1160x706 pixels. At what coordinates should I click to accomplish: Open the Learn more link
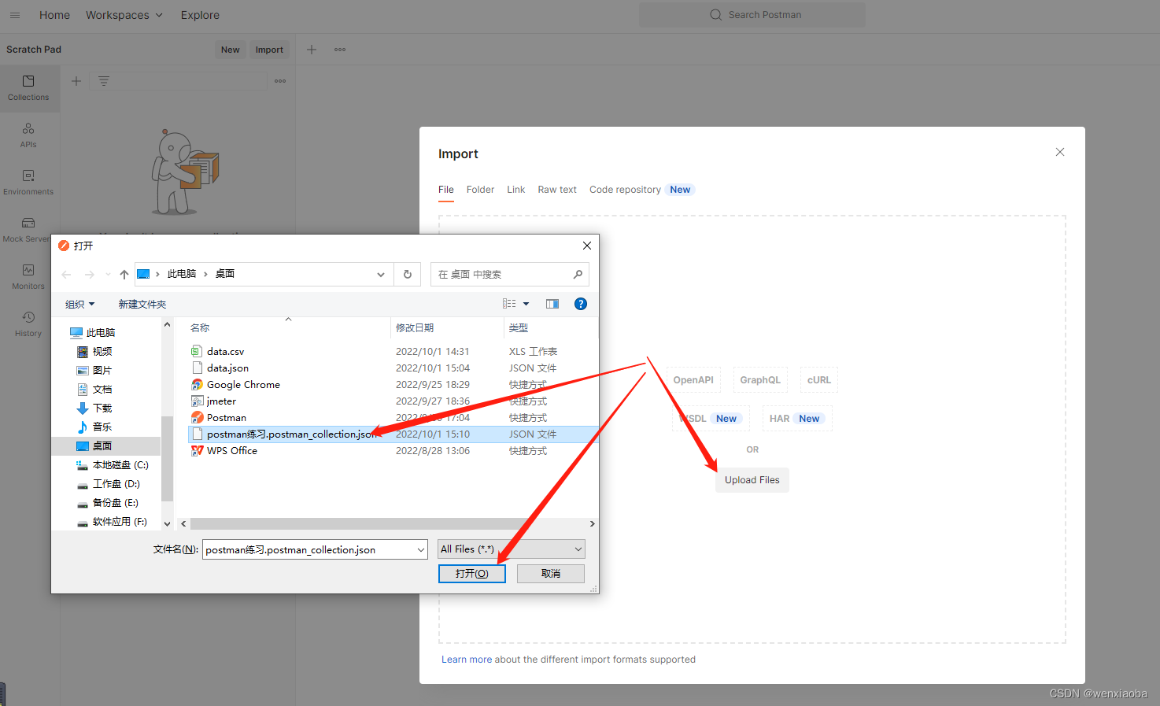[x=467, y=660]
